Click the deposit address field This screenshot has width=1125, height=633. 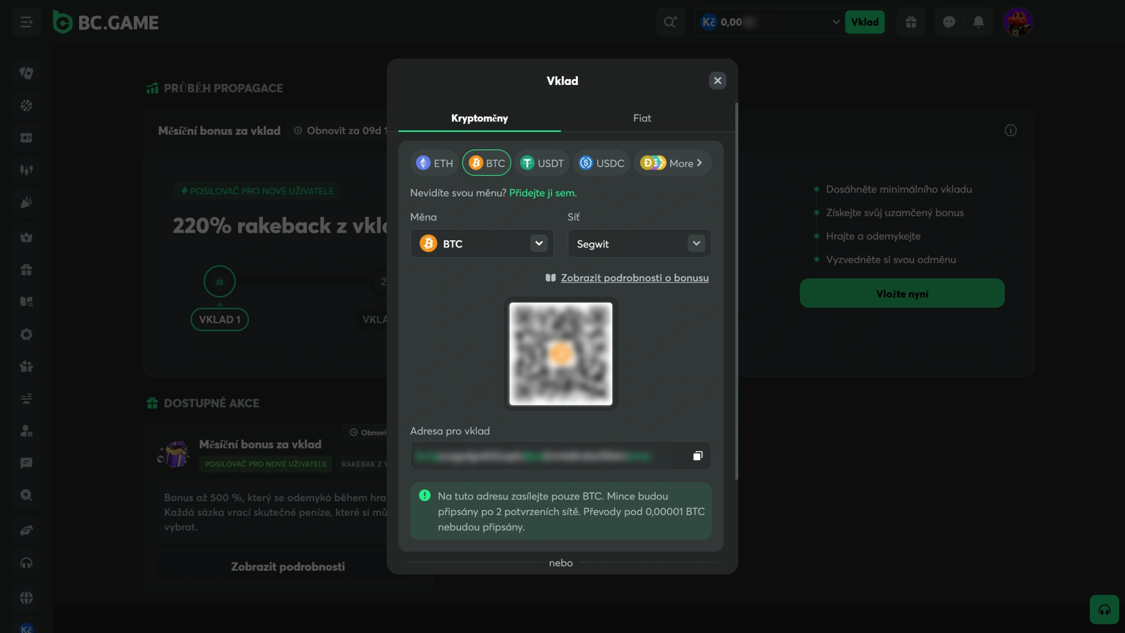pyautogui.click(x=561, y=456)
